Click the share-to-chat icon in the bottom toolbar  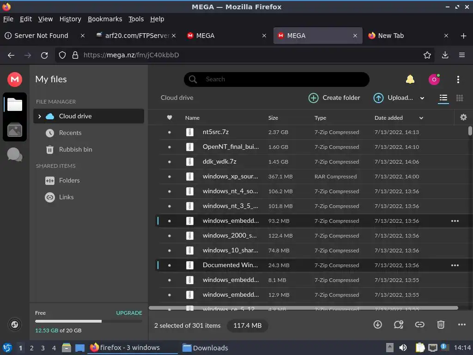pos(399,324)
